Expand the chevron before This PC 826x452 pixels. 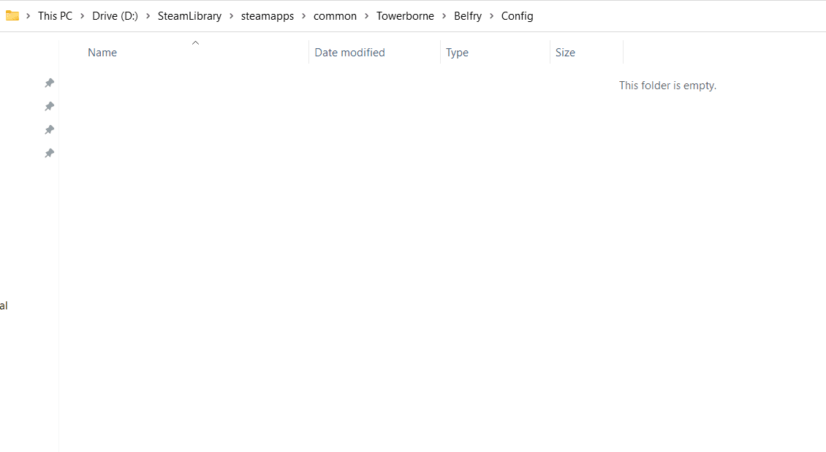coord(29,16)
